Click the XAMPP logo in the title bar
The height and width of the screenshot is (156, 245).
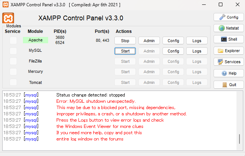click(5, 4)
